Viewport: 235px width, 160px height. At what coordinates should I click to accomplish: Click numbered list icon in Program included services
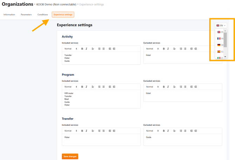(x=99, y=87)
